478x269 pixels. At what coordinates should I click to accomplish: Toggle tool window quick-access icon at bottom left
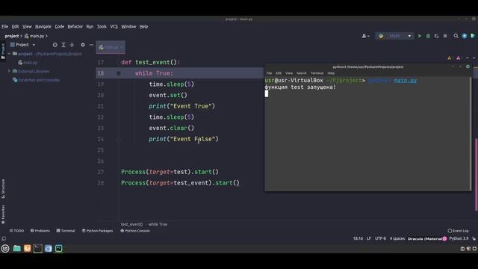[x=4, y=238]
